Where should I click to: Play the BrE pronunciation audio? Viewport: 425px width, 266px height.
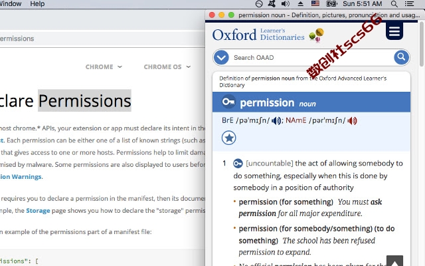click(x=276, y=120)
